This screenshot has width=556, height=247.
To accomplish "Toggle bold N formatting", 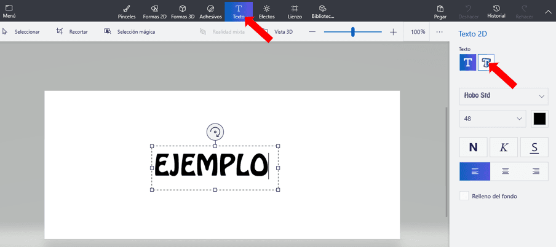I will tap(474, 147).
